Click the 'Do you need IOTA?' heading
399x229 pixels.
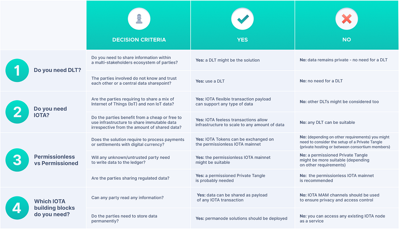(x=50, y=112)
